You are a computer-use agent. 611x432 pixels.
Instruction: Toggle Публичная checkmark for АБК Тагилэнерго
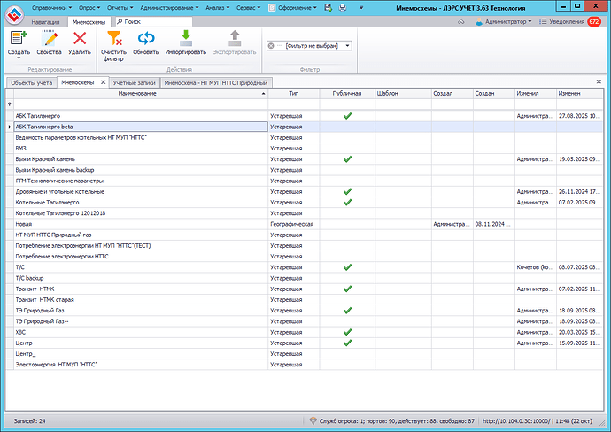(x=347, y=115)
